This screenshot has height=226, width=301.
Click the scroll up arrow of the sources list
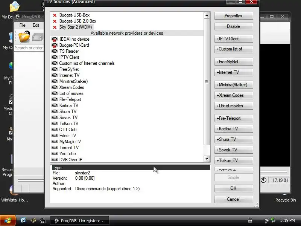pyautogui.click(x=207, y=15)
